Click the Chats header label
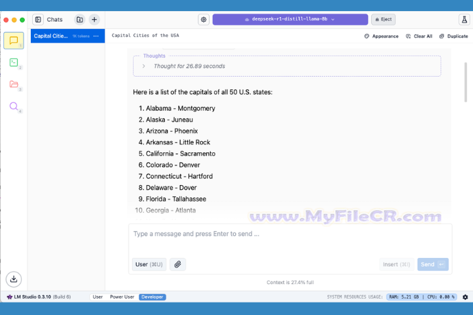This screenshot has width=473, height=315. 55,20
